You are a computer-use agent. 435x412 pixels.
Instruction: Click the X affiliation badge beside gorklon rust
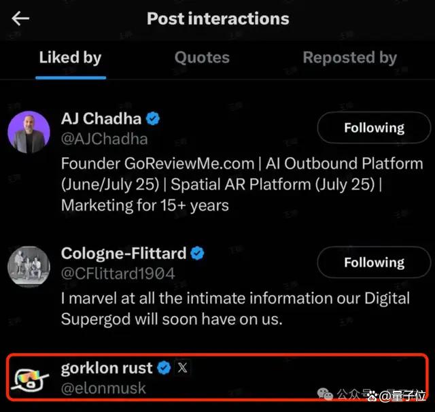[x=182, y=368]
